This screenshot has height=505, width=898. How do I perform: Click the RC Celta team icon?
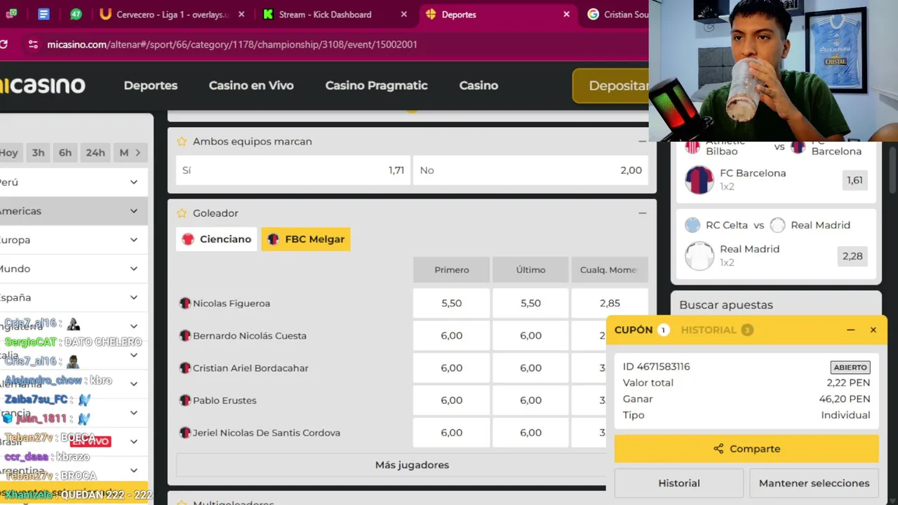click(692, 225)
